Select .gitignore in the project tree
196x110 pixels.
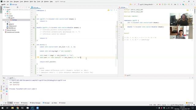pos(11,24)
